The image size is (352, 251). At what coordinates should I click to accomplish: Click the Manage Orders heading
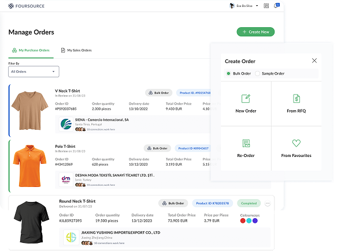click(31, 32)
